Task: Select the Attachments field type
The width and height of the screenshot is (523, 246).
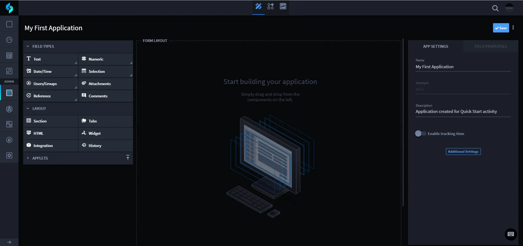Action: point(106,84)
